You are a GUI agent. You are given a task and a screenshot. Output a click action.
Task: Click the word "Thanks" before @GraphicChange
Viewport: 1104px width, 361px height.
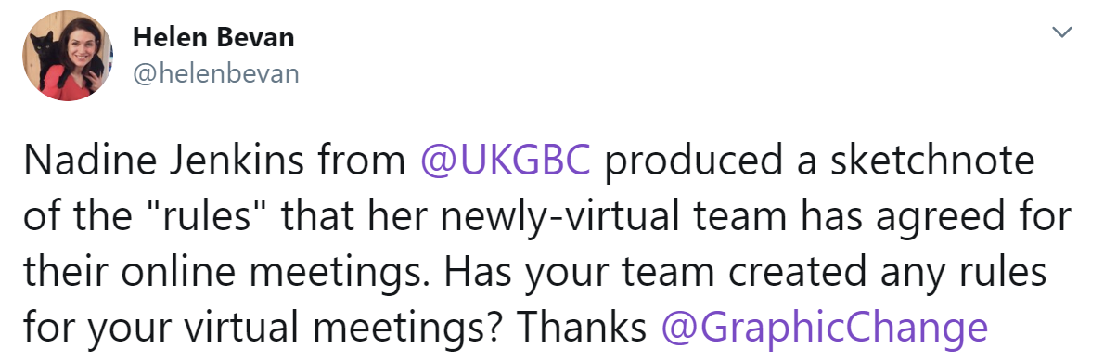581,328
